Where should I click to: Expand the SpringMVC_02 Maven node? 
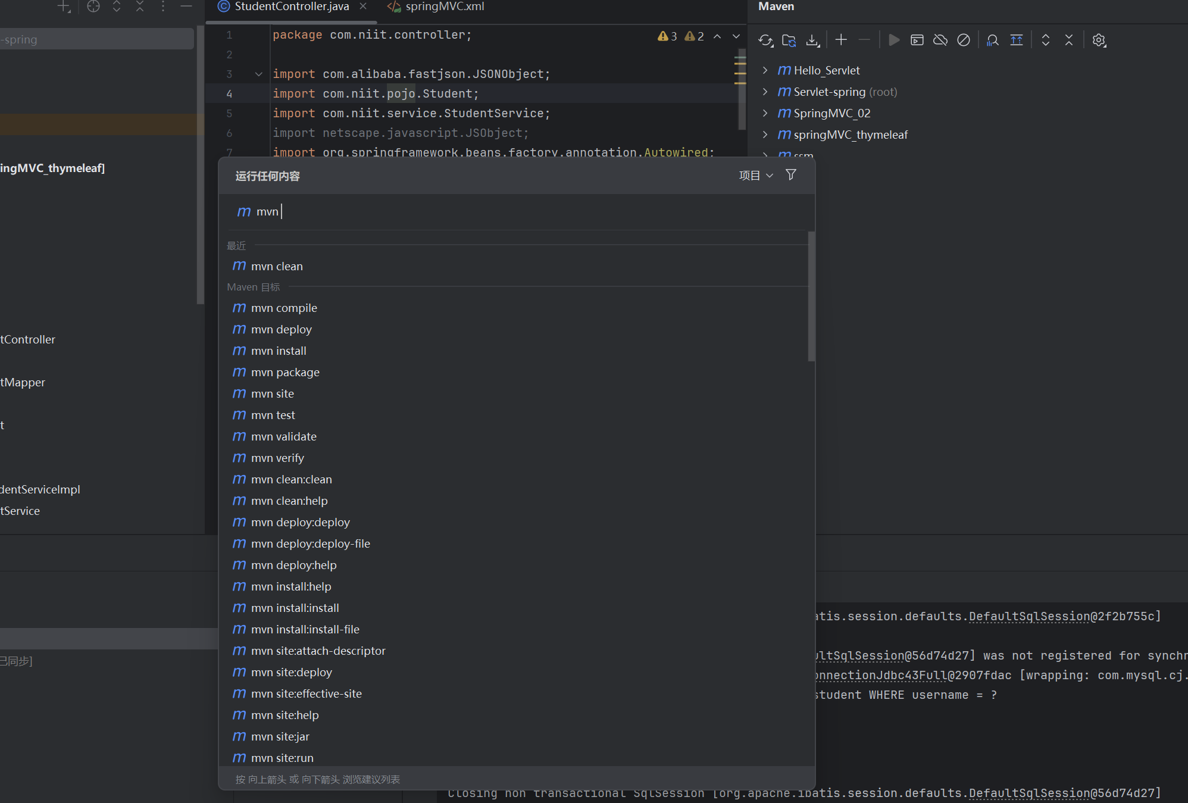coord(765,113)
